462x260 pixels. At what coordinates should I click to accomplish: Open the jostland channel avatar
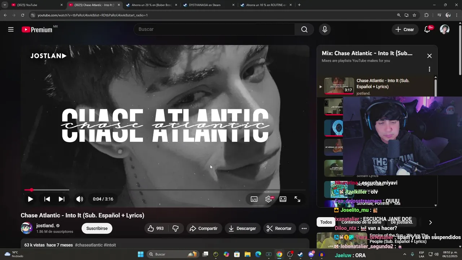[x=27, y=228]
